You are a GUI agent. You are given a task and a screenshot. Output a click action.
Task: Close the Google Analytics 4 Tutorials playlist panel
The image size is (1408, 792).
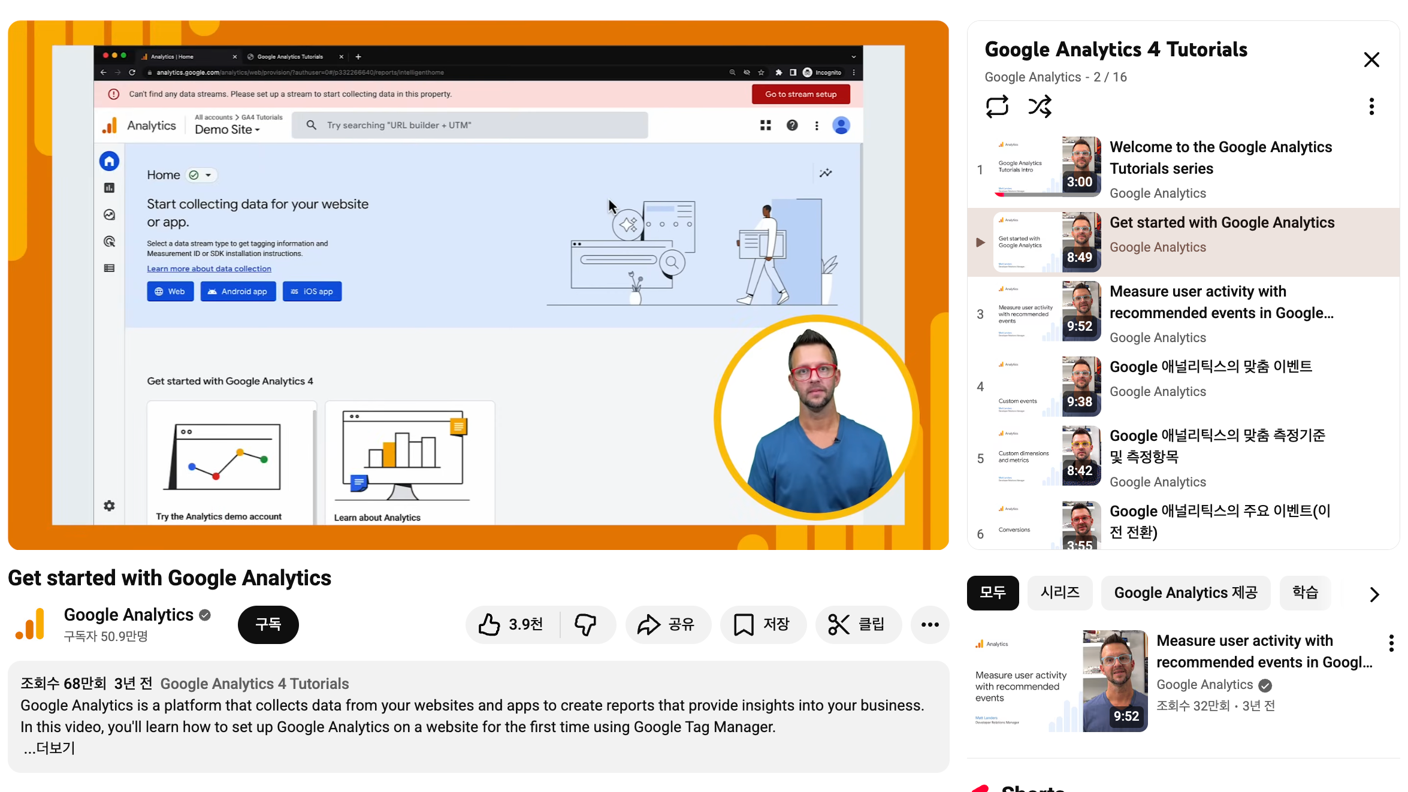point(1371,59)
